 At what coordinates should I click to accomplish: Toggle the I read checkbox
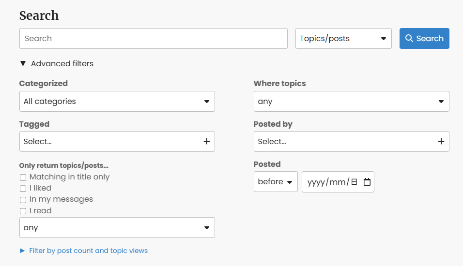tap(23, 211)
